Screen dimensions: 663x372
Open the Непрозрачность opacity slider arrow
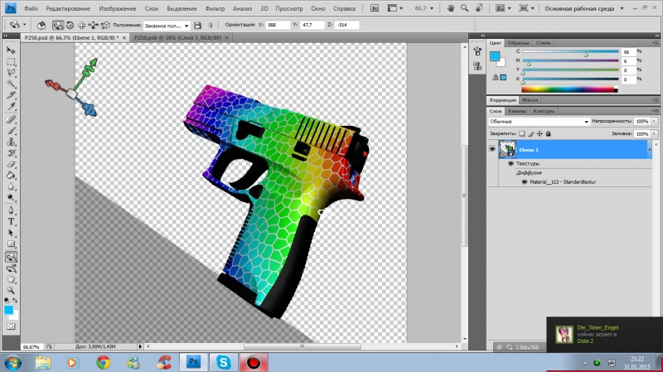pyautogui.click(x=654, y=121)
